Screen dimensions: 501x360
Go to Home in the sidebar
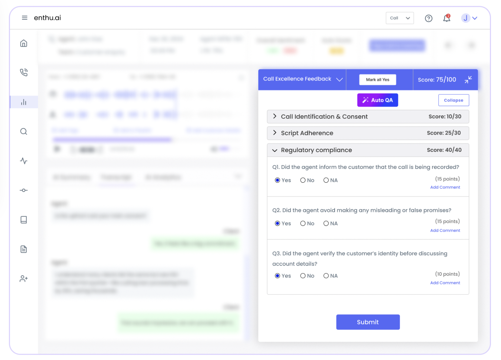click(x=24, y=43)
